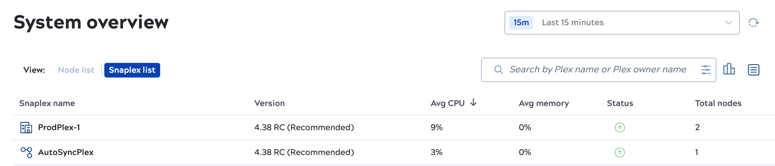This screenshot has width=775, height=166.
Task: Click the refresh icon beside time range
Action: tap(753, 23)
